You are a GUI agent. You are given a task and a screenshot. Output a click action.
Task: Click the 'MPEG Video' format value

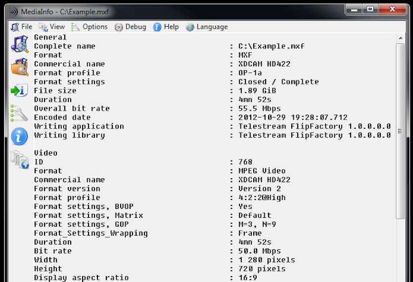pyautogui.click(x=262, y=171)
